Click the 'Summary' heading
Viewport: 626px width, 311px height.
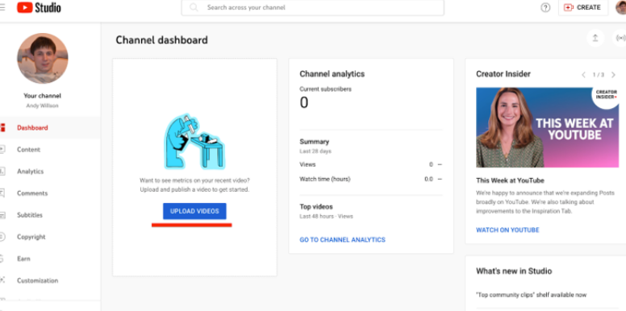pyautogui.click(x=314, y=142)
